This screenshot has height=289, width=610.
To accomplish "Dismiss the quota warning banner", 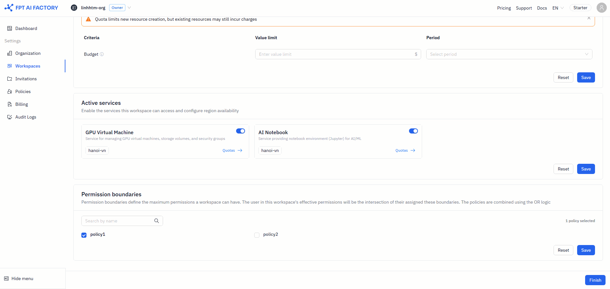I will pos(589,18).
